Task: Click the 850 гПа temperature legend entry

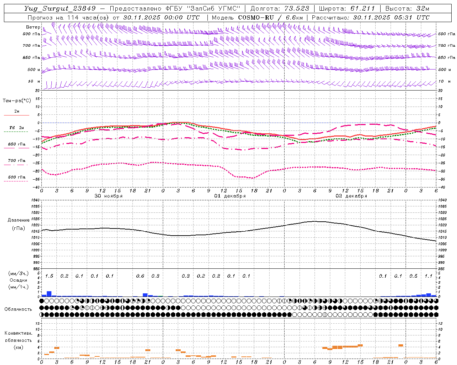Action: click(x=17, y=144)
